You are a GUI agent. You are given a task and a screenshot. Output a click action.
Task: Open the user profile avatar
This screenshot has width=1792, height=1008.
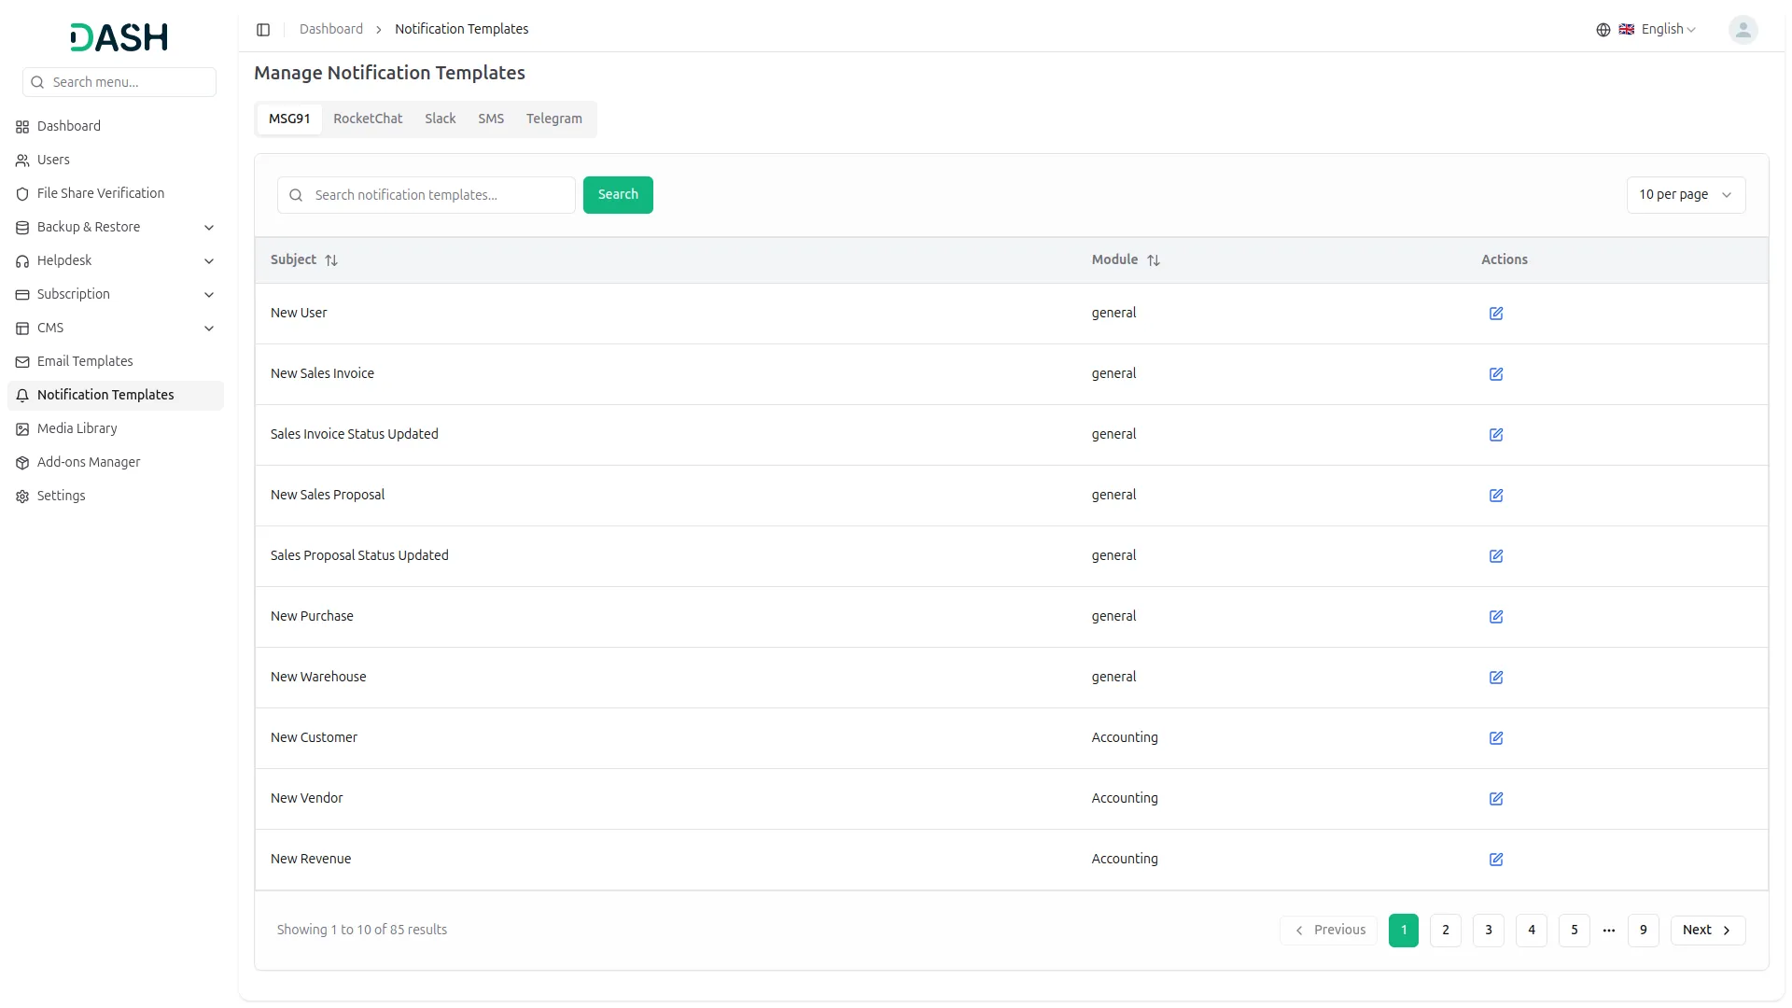[x=1742, y=30]
